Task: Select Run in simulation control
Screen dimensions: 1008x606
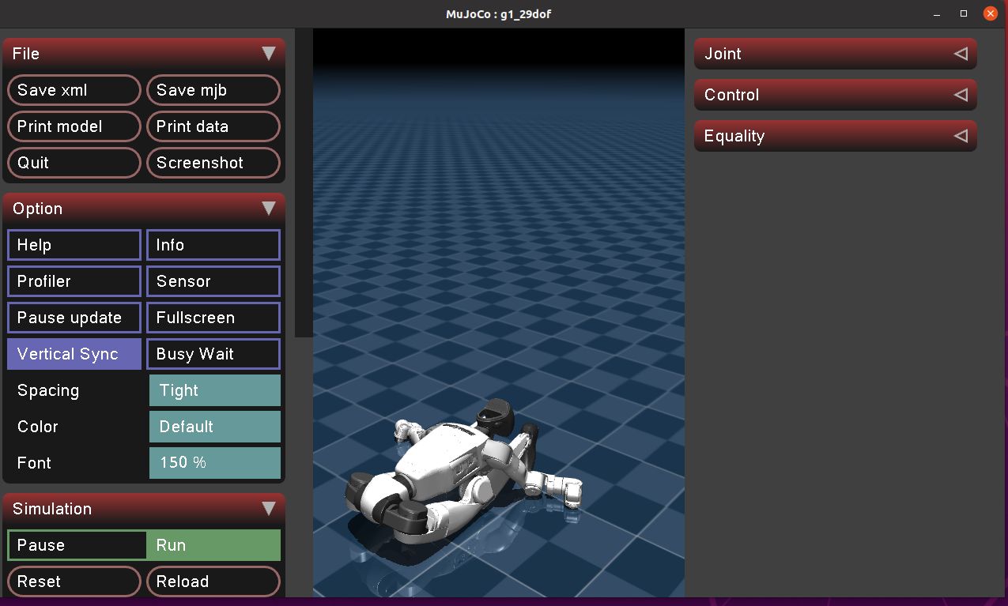Action: [213, 545]
